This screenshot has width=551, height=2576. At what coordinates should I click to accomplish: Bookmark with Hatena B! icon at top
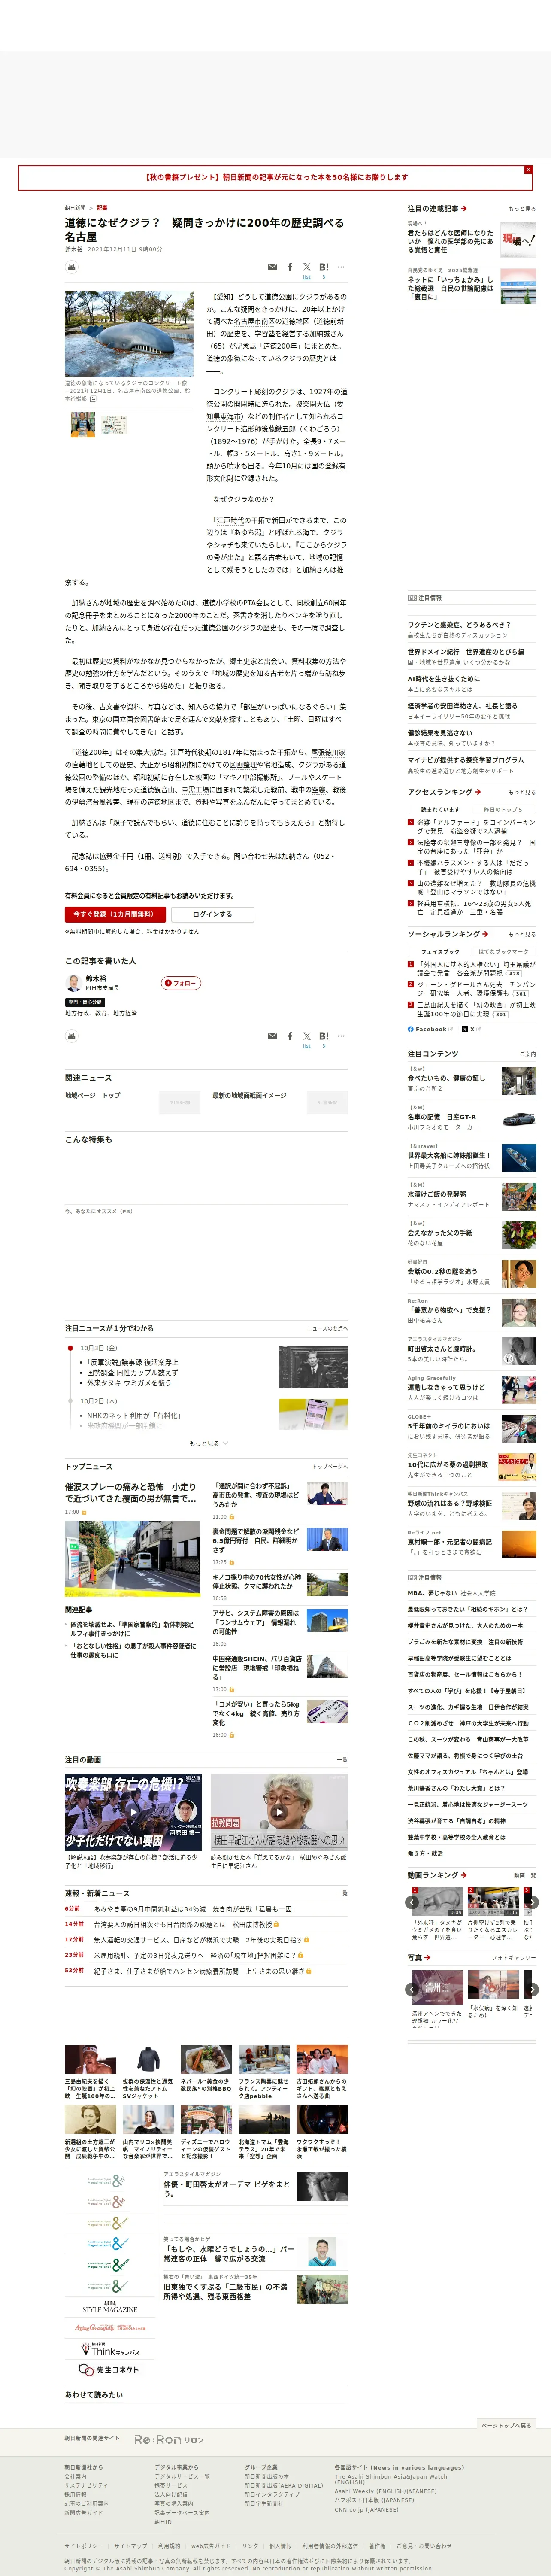pyautogui.click(x=324, y=267)
